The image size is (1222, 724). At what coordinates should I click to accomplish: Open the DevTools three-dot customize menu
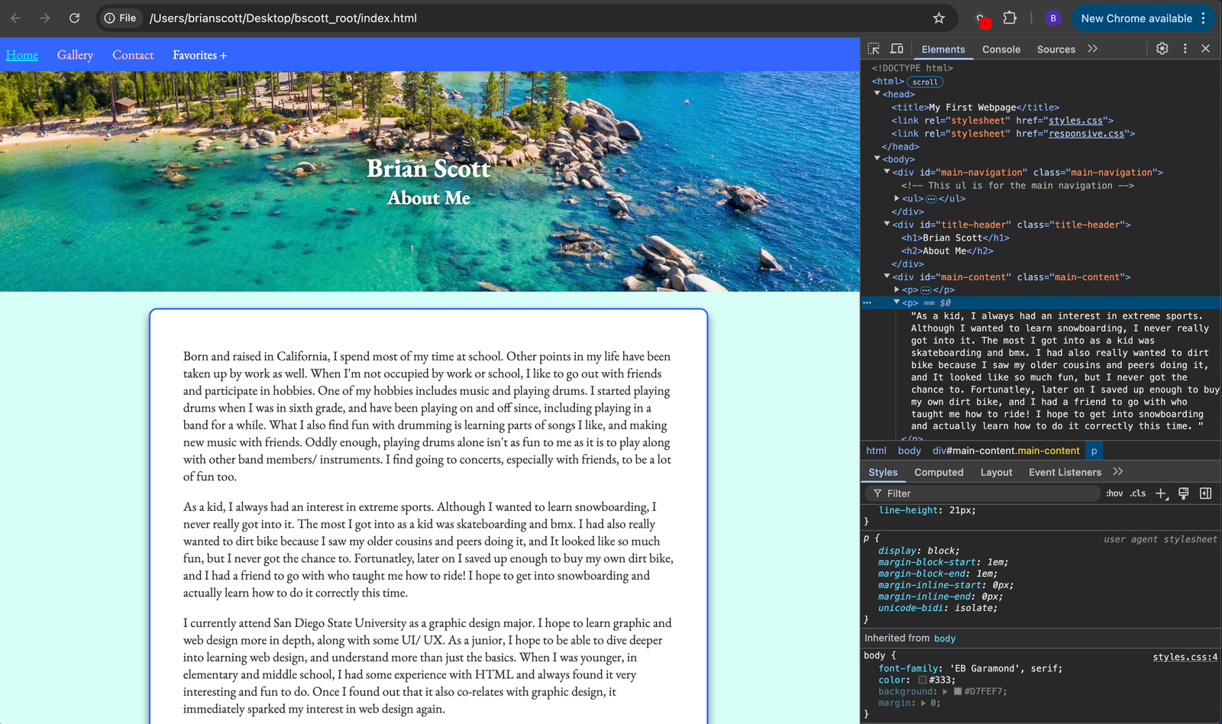[1185, 49]
